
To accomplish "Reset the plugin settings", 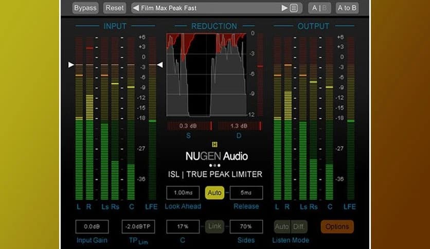I will [115, 8].
